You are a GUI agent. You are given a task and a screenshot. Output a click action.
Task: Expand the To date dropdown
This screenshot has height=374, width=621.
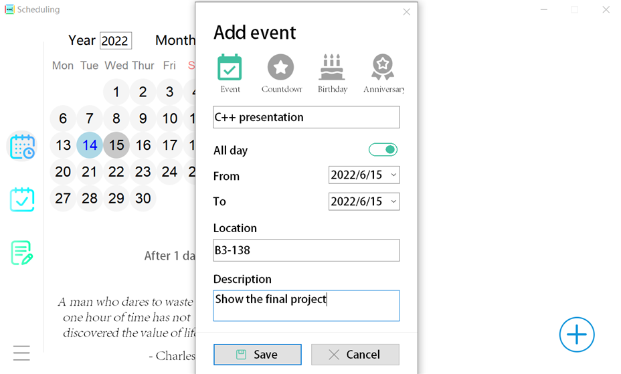364,201
